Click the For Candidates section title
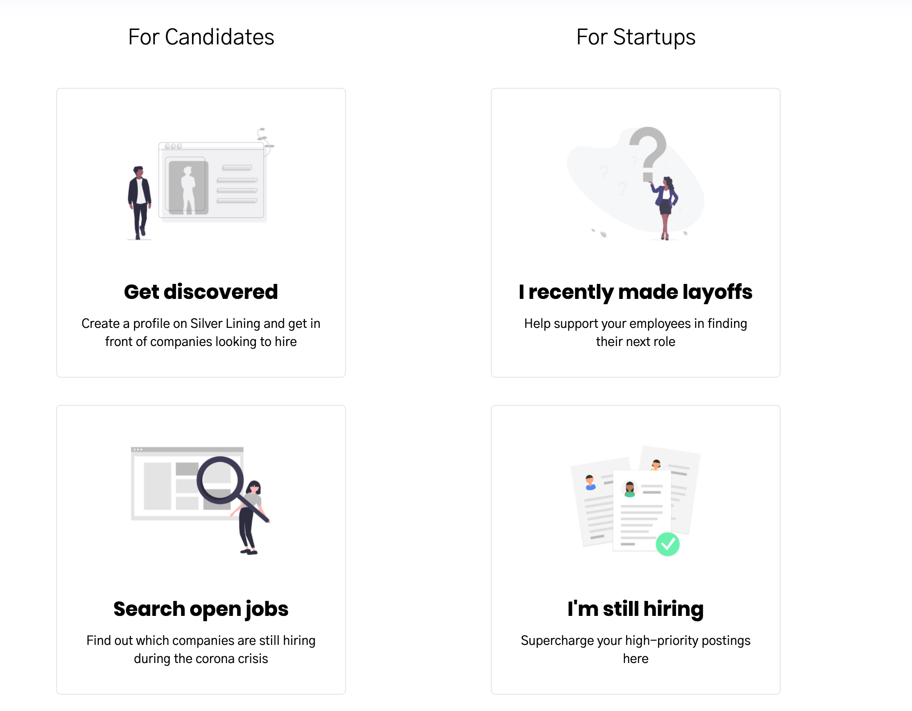The image size is (912, 711). 201,37
